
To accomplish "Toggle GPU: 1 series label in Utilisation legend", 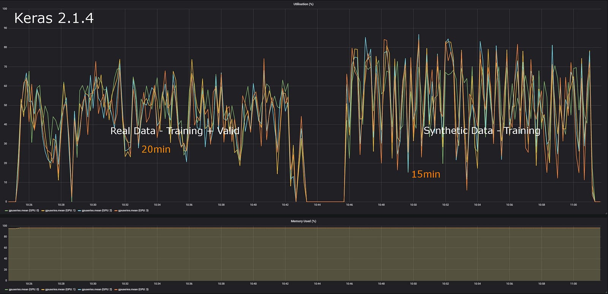I will (x=60, y=211).
